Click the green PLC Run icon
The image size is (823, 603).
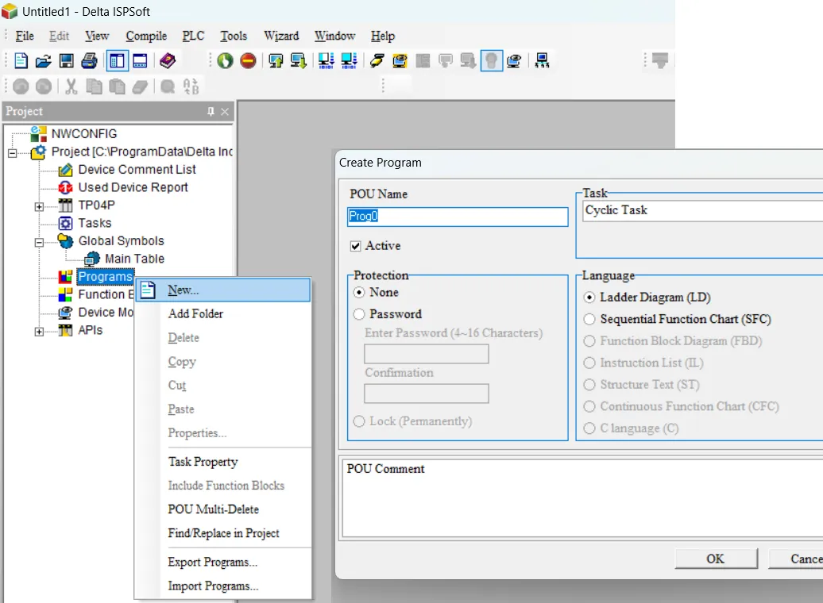225,61
